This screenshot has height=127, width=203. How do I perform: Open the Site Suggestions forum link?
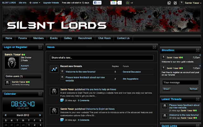[130, 79]
